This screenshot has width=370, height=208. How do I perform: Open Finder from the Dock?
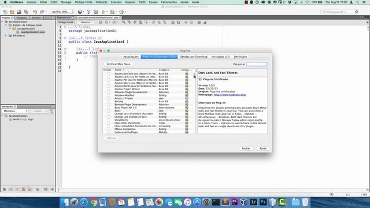[x=65, y=202]
